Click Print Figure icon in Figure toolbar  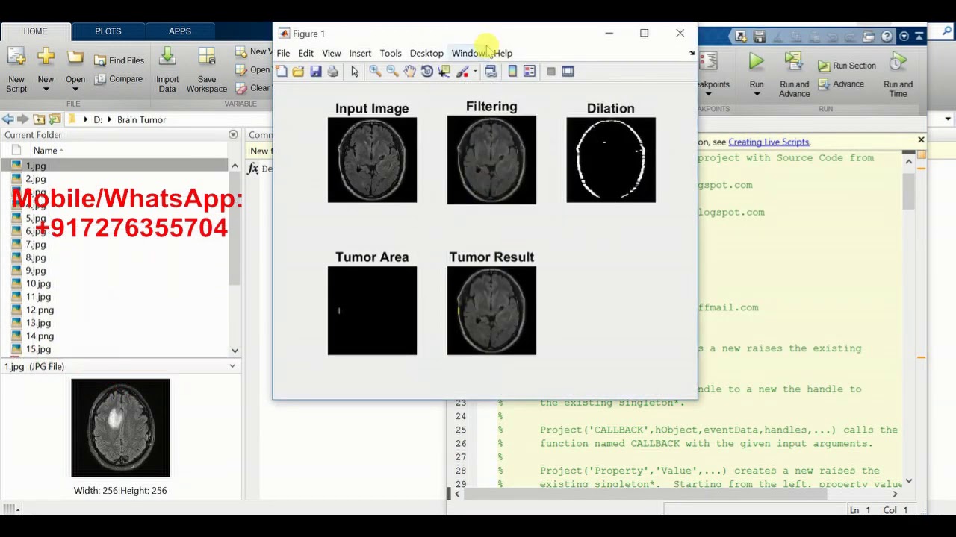point(332,71)
